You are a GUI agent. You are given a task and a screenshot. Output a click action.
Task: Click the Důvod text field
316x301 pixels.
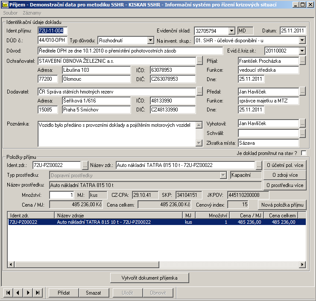coord(130,50)
